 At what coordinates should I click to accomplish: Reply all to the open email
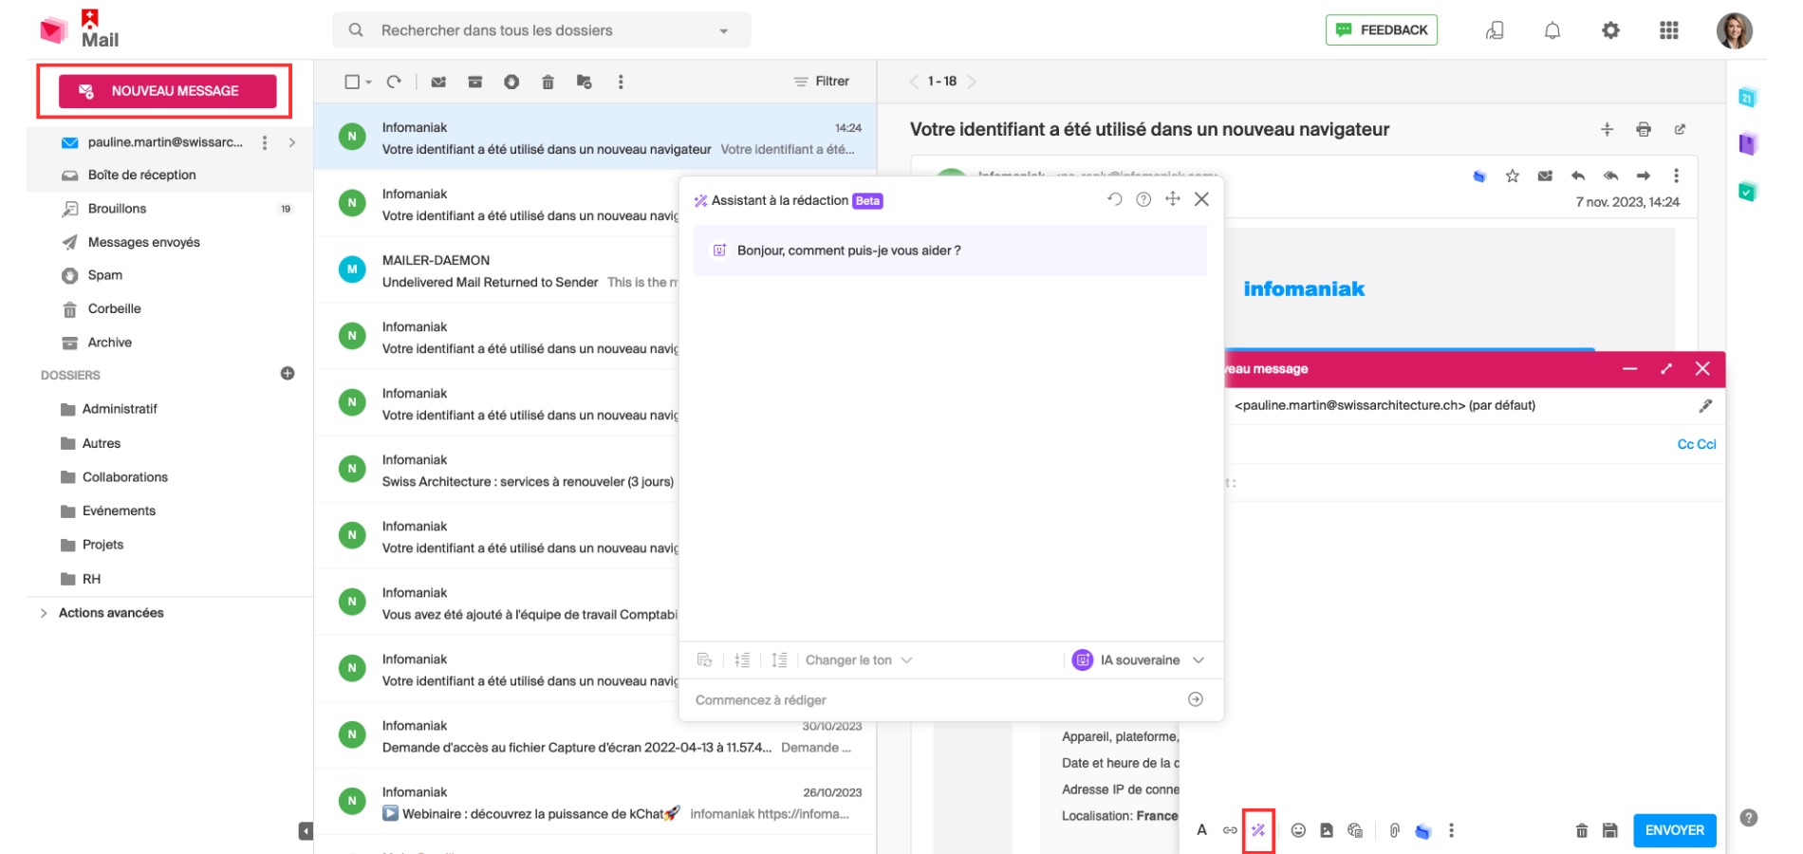coord(1610,176)
